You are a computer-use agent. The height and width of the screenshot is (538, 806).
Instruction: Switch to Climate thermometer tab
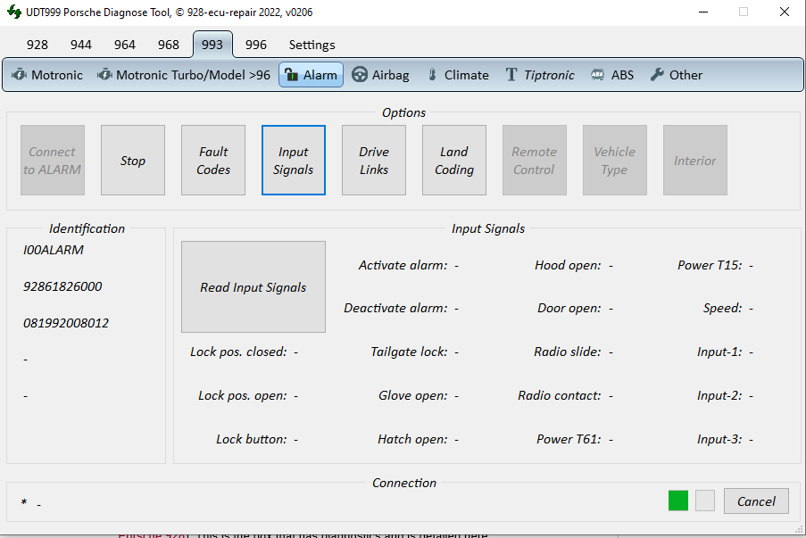(x=457, y=75)
